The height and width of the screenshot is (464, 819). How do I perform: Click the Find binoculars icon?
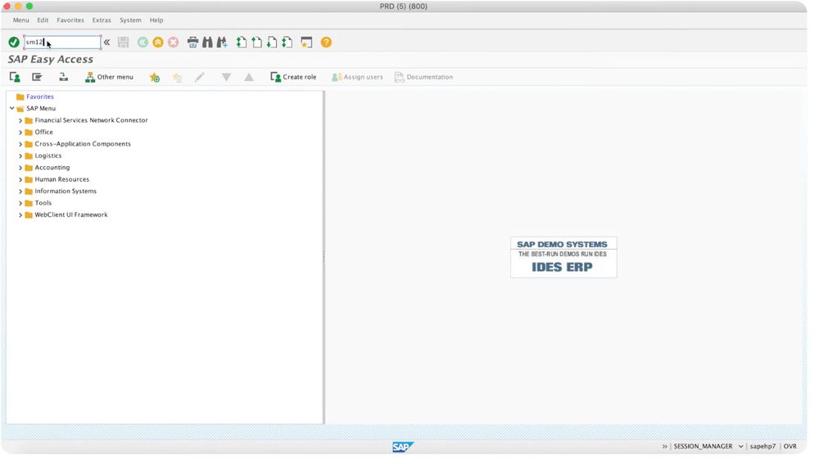pos(207,43)
